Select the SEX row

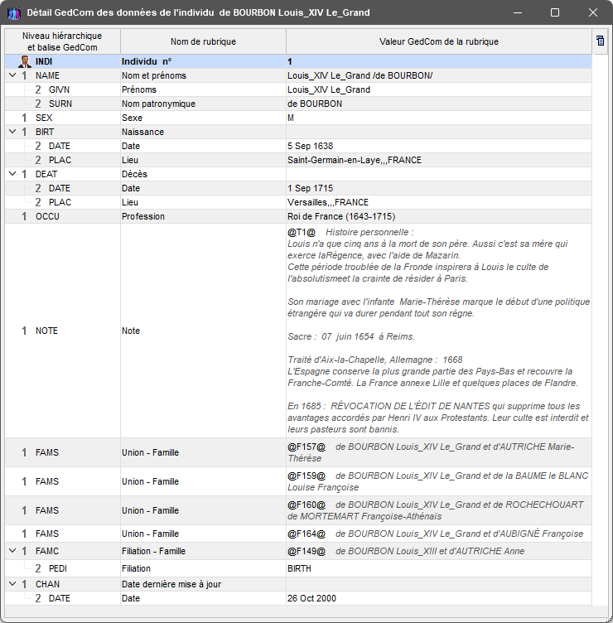tap(298, 118)
